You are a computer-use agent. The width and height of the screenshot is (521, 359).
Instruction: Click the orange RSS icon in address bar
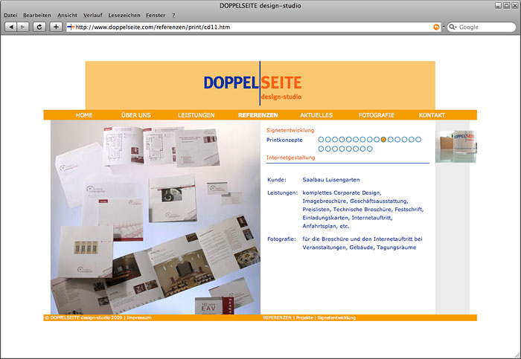pyautogui.click(x=436, y=27)
